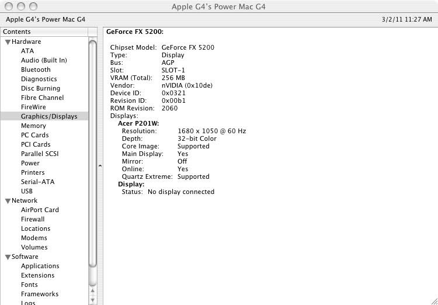This screenshot has width=438, height=305.
Task: Click the No display connected status
Action: pyautogui.click(x=181, y=192)
